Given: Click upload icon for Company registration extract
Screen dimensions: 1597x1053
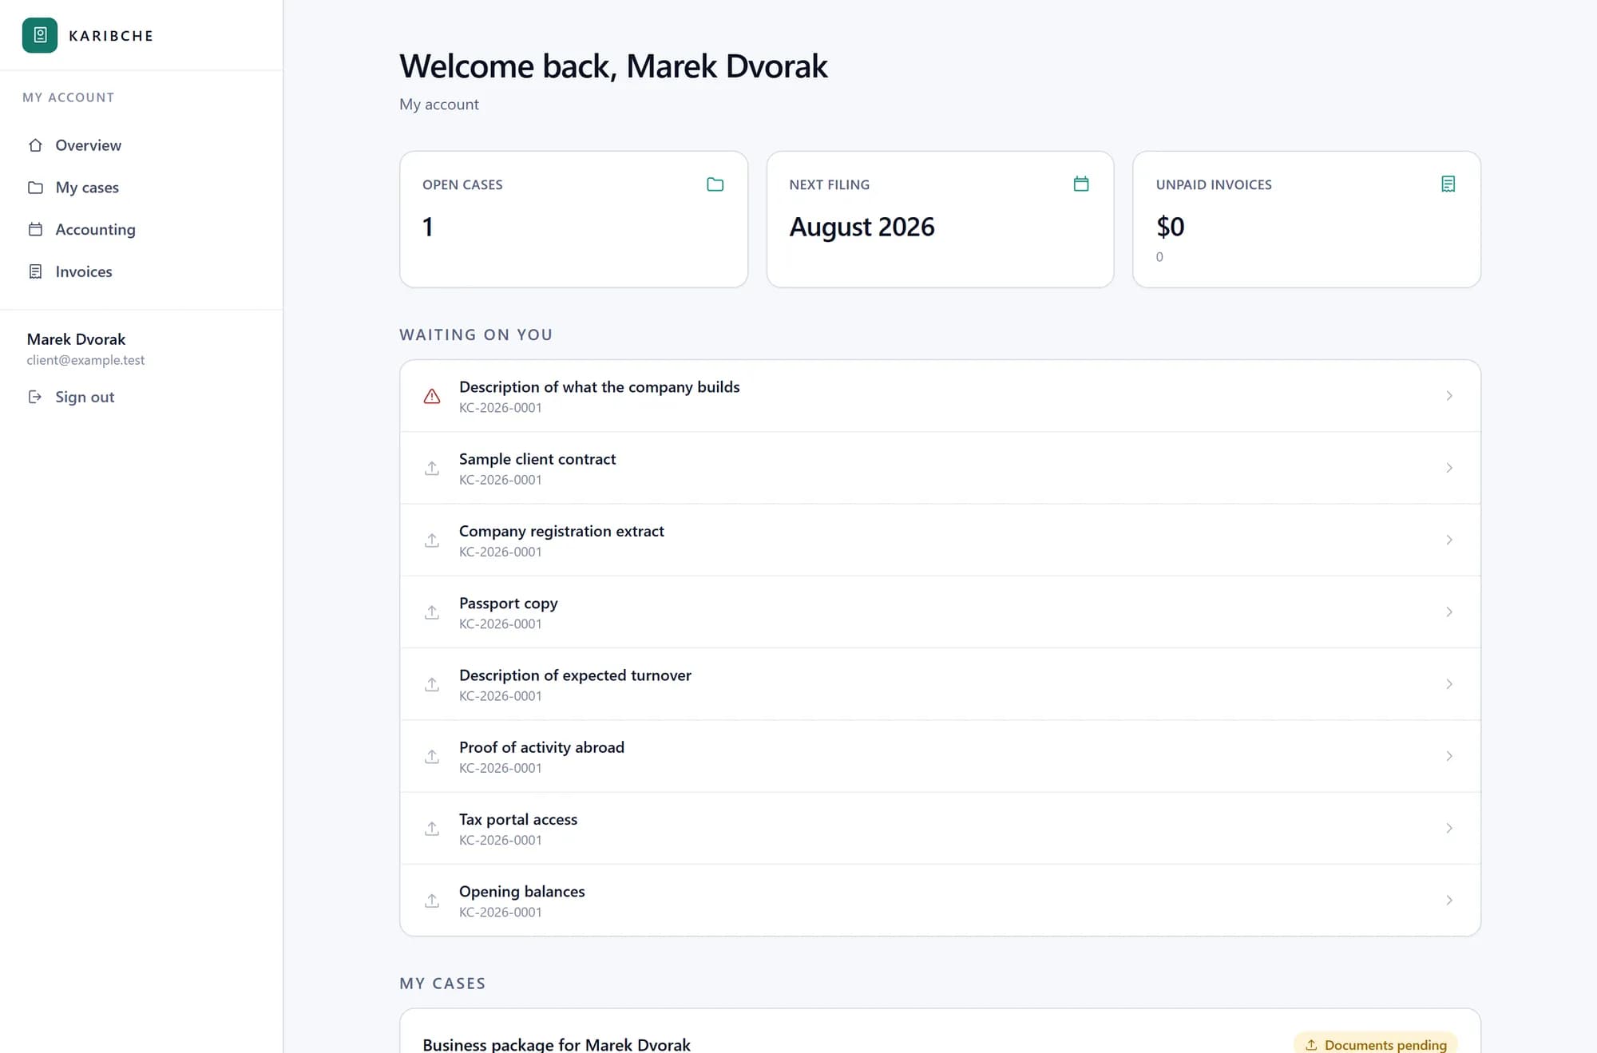Looking at the screenshot, I should 432,540.
